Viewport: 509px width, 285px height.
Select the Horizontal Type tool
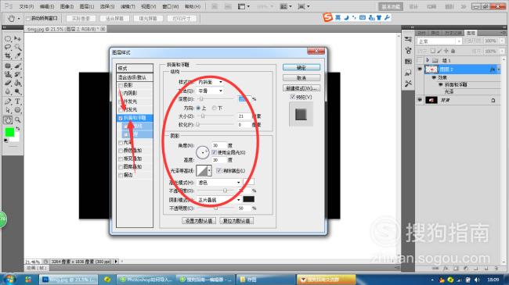click(18, 102)
